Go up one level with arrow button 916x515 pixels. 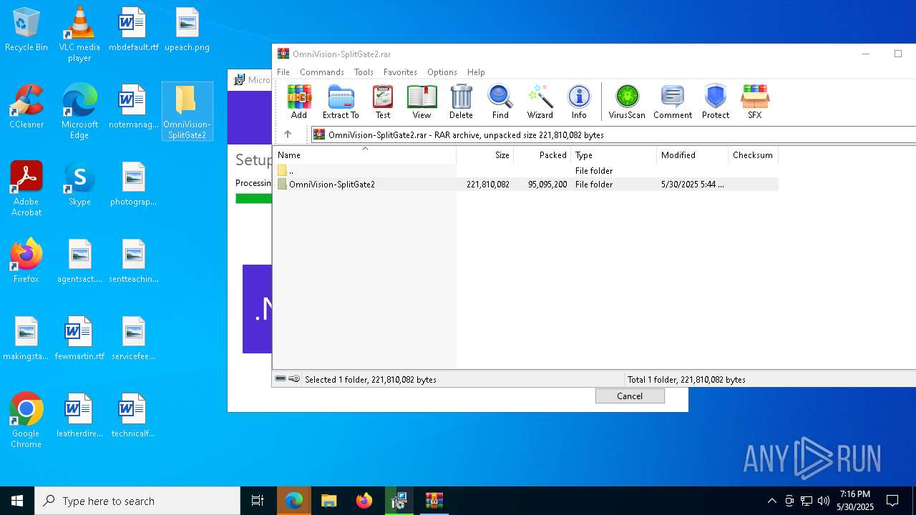point(288,134)
